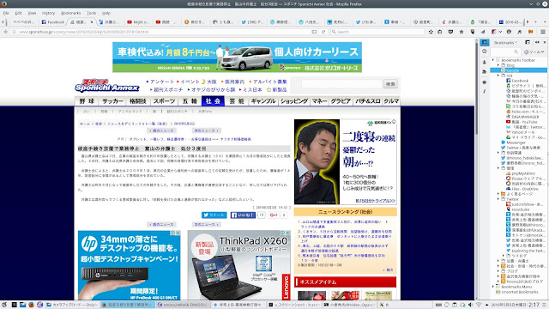
Task: Click the Sponichi site search input field
Action: 341,84
